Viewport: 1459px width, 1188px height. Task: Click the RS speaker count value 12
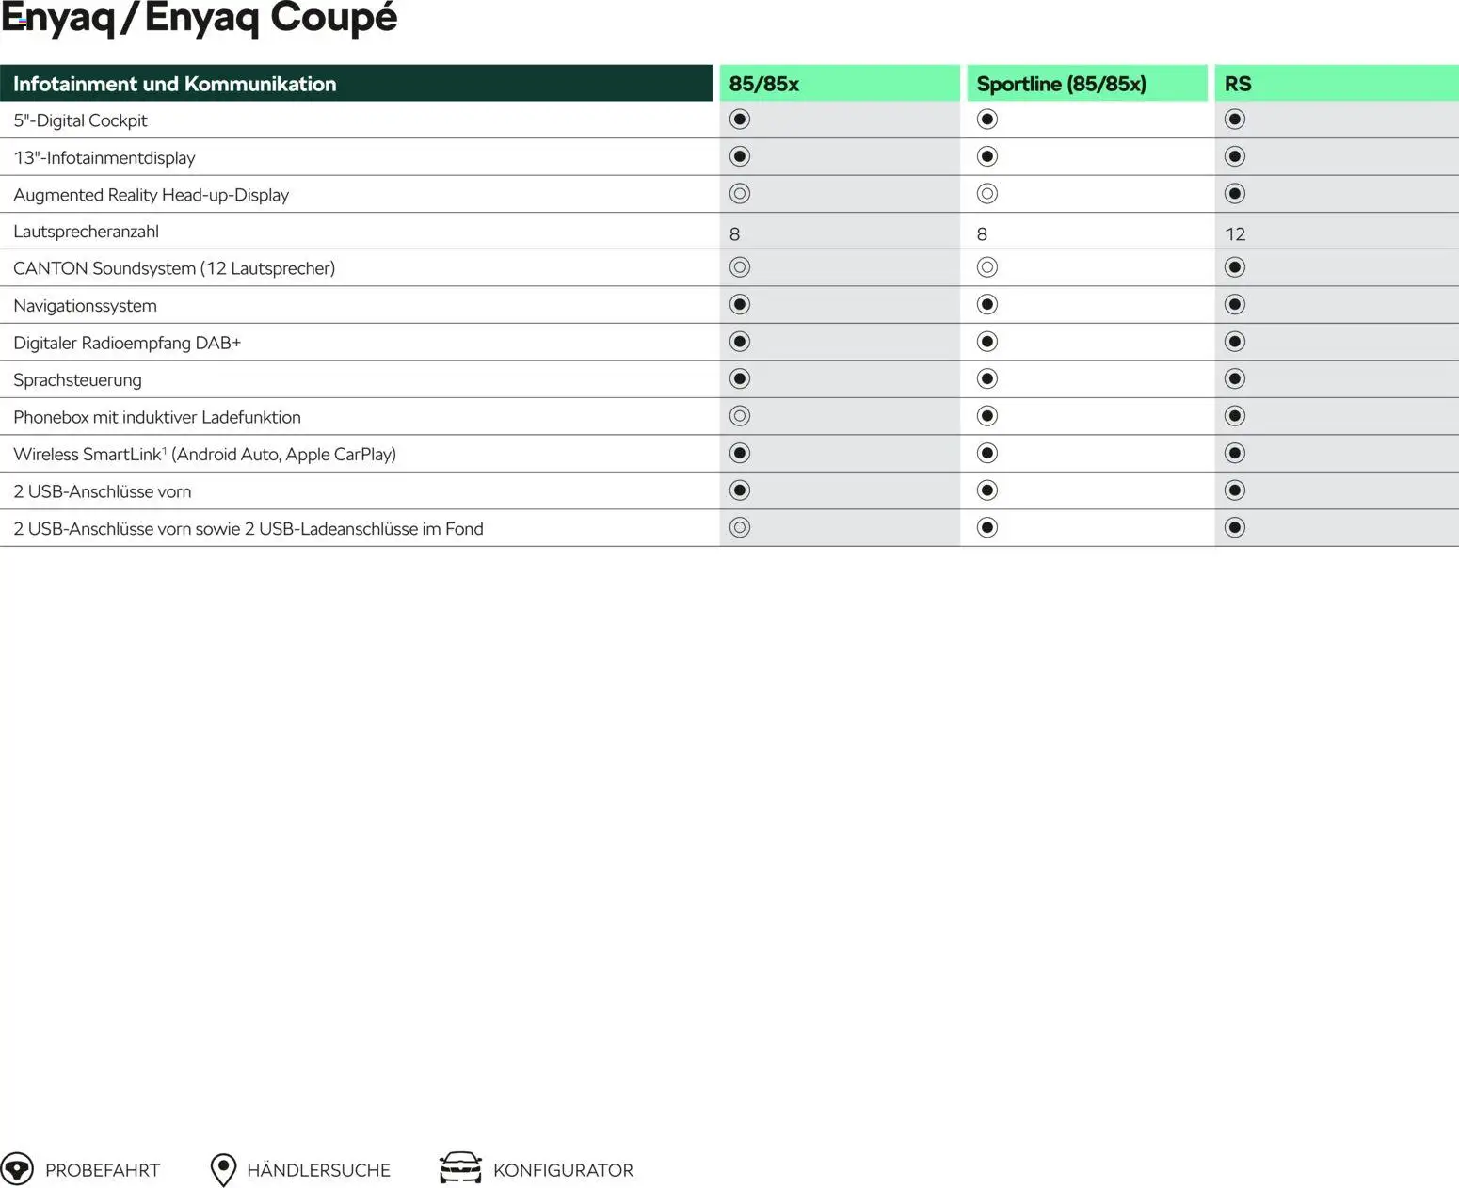point(1235,233)
